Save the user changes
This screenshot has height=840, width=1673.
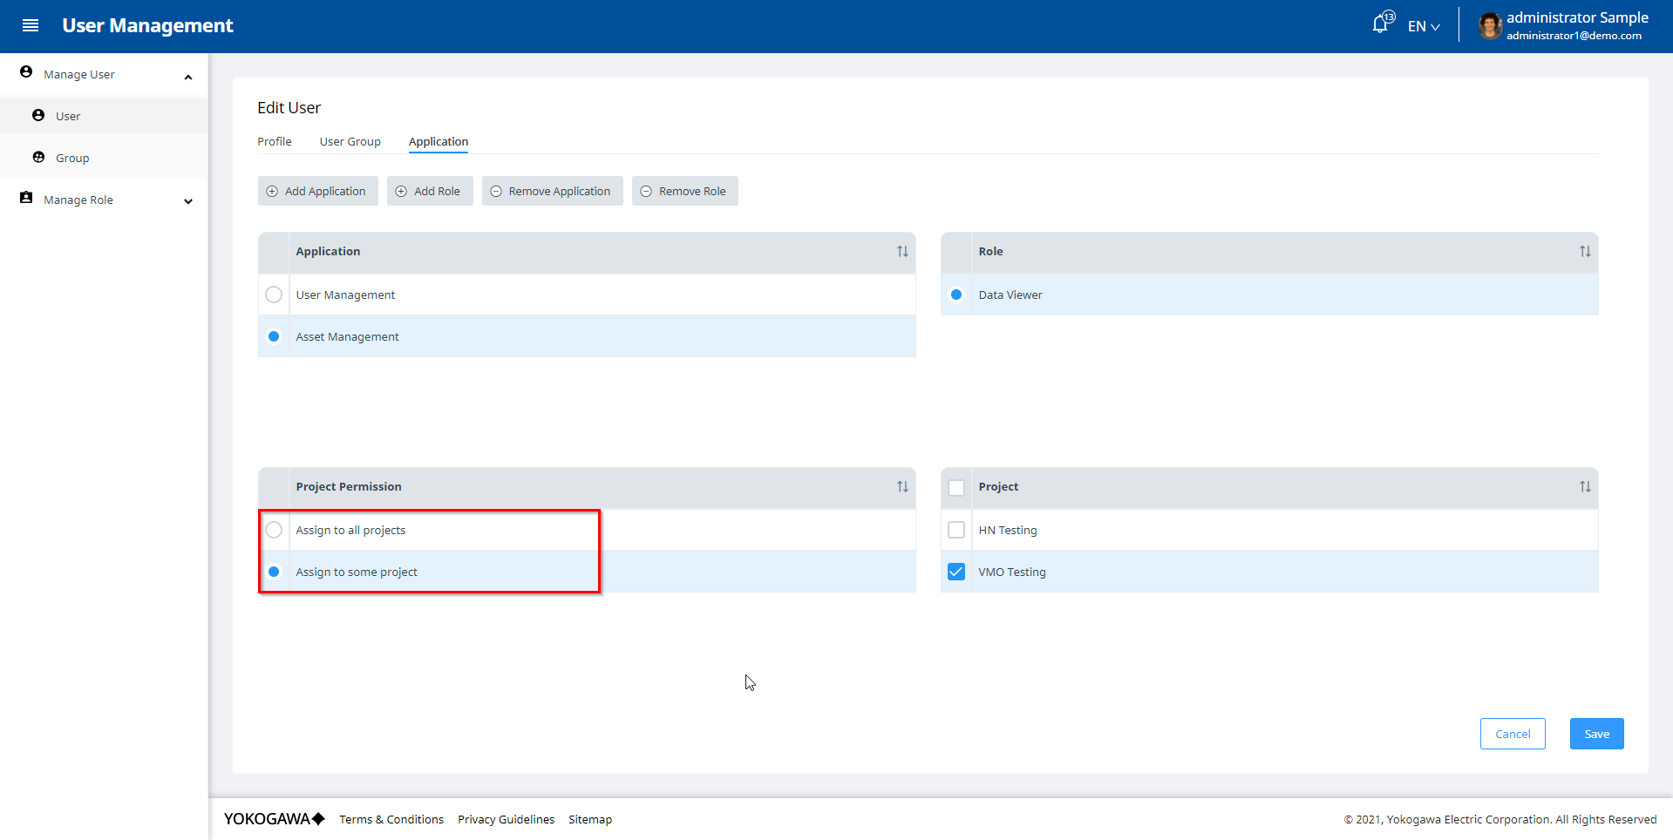point(1596,734)
